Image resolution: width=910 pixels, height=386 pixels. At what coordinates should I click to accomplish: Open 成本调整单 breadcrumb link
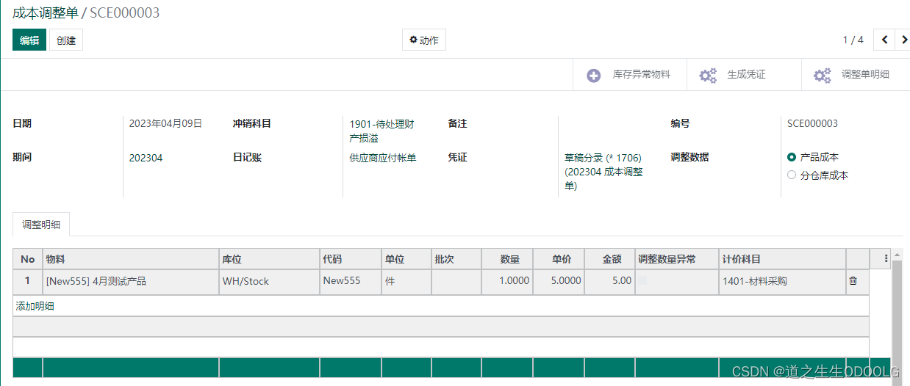[45, 12]
